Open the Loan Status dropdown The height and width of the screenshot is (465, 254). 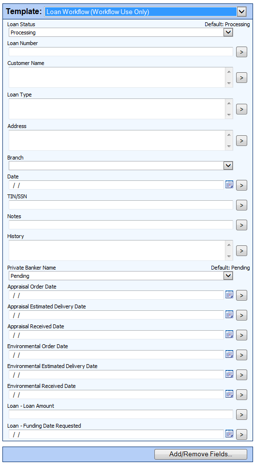click(228, 32)
